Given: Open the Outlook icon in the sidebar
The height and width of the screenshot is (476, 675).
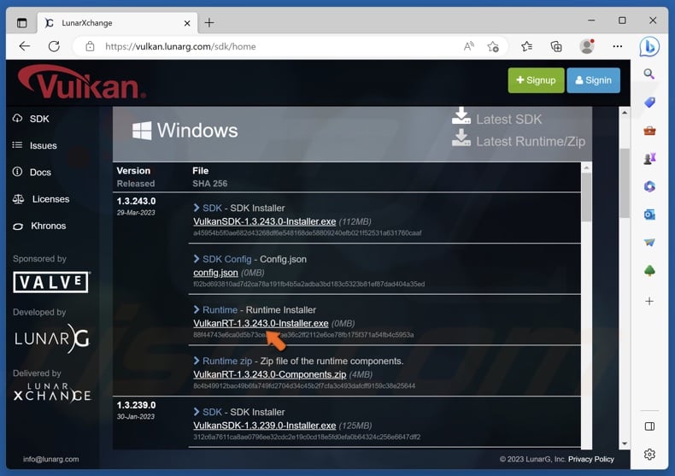Looking at the screenshot, I should tap(649, 214).
